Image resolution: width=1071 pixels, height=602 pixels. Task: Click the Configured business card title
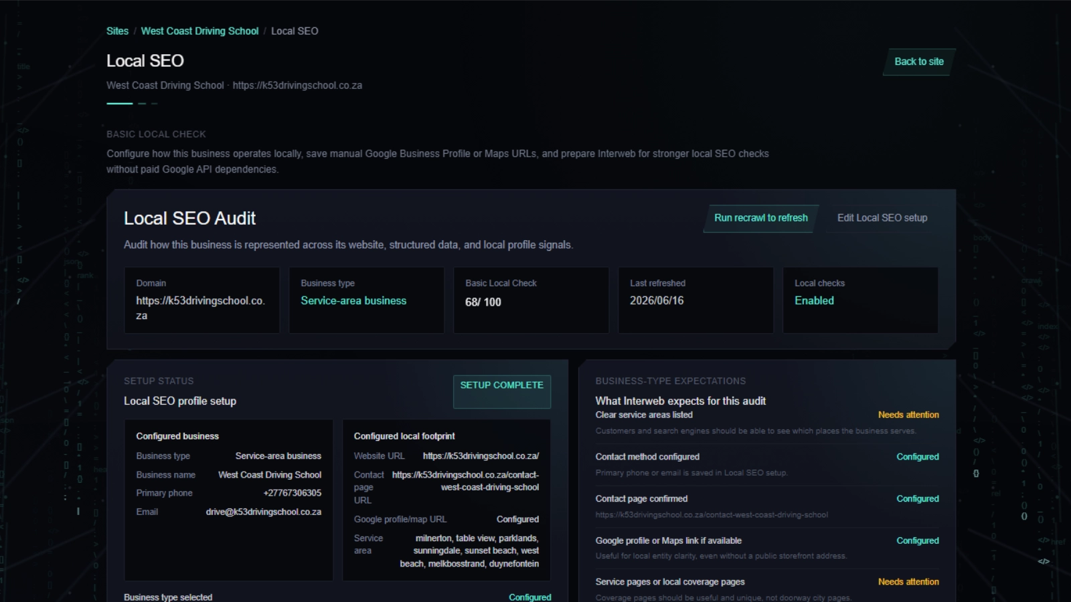(x=177, y=436)
